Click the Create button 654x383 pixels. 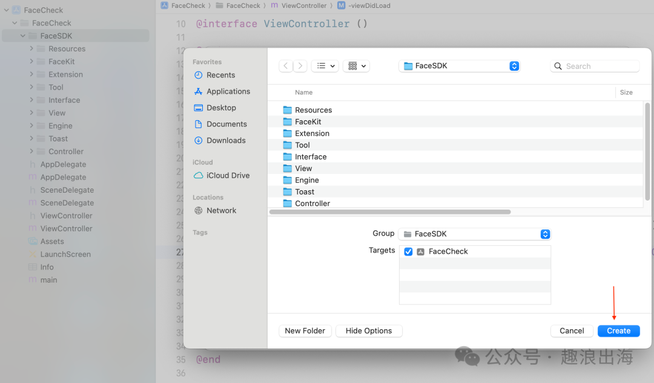tap(618, 330)
